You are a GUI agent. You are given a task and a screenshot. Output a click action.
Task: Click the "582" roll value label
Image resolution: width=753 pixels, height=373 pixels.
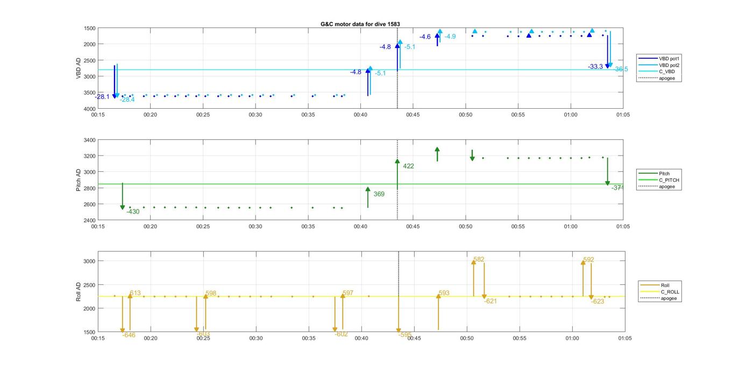[479, 259]
